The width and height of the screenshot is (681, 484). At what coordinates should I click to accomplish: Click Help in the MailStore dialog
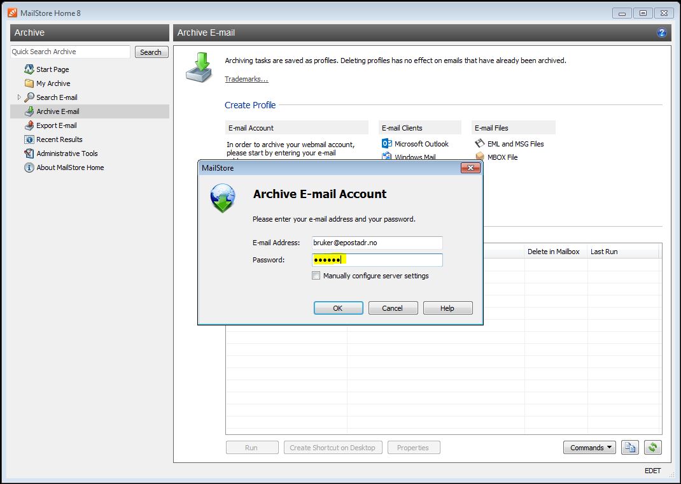coord(448,308)
